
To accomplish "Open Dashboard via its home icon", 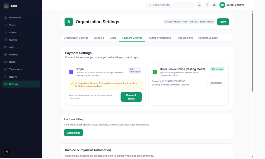I will coord(6,18).
